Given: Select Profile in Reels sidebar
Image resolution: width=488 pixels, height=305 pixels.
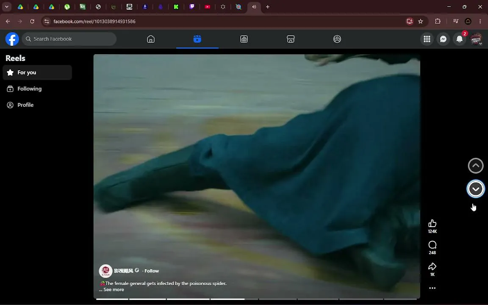Looking at the screenshot, I should [x=37, y=105].
